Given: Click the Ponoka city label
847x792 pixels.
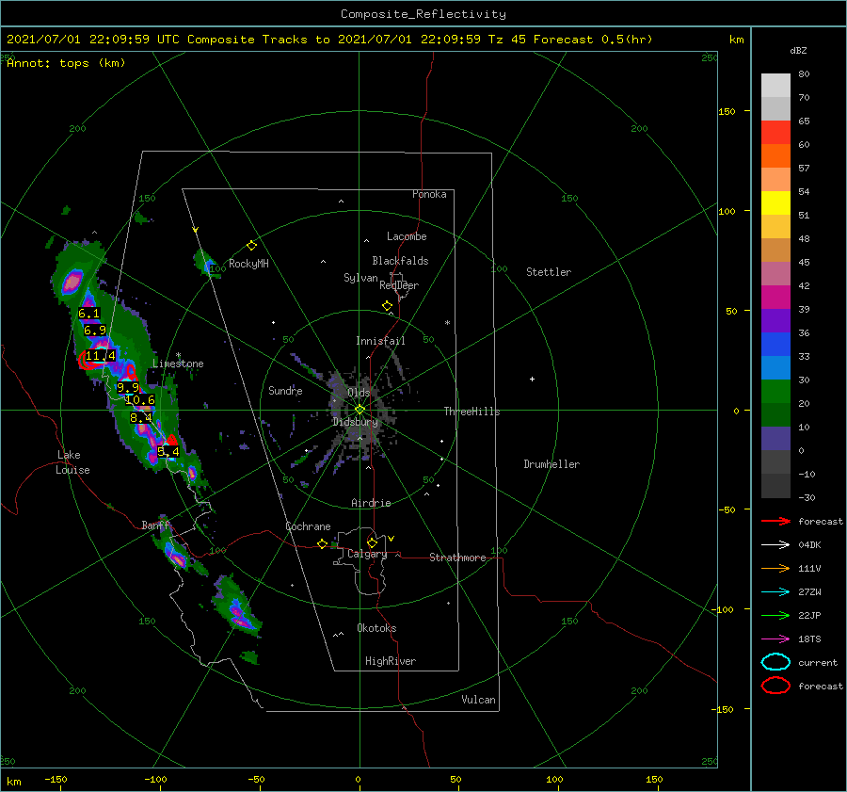Looking at the screenshot, I should tap(429, 194).
